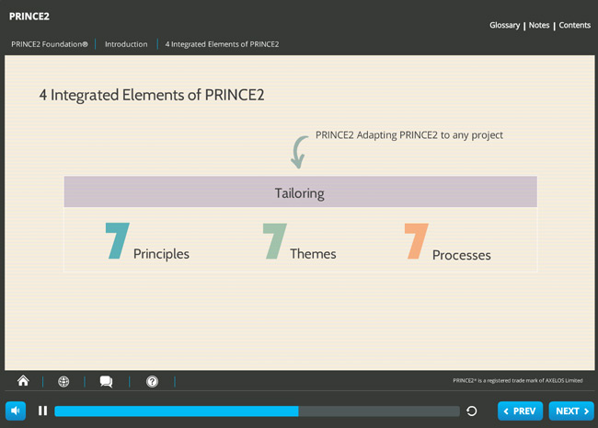Click the slide heading '4 Integrated Elements of PRINCE2'
The image size is (598, 428).
152,95
